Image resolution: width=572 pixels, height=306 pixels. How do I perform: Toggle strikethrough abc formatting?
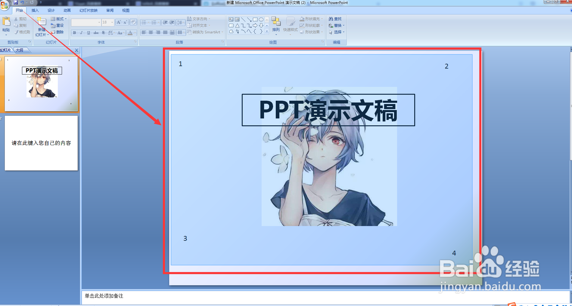coord(96,32)
